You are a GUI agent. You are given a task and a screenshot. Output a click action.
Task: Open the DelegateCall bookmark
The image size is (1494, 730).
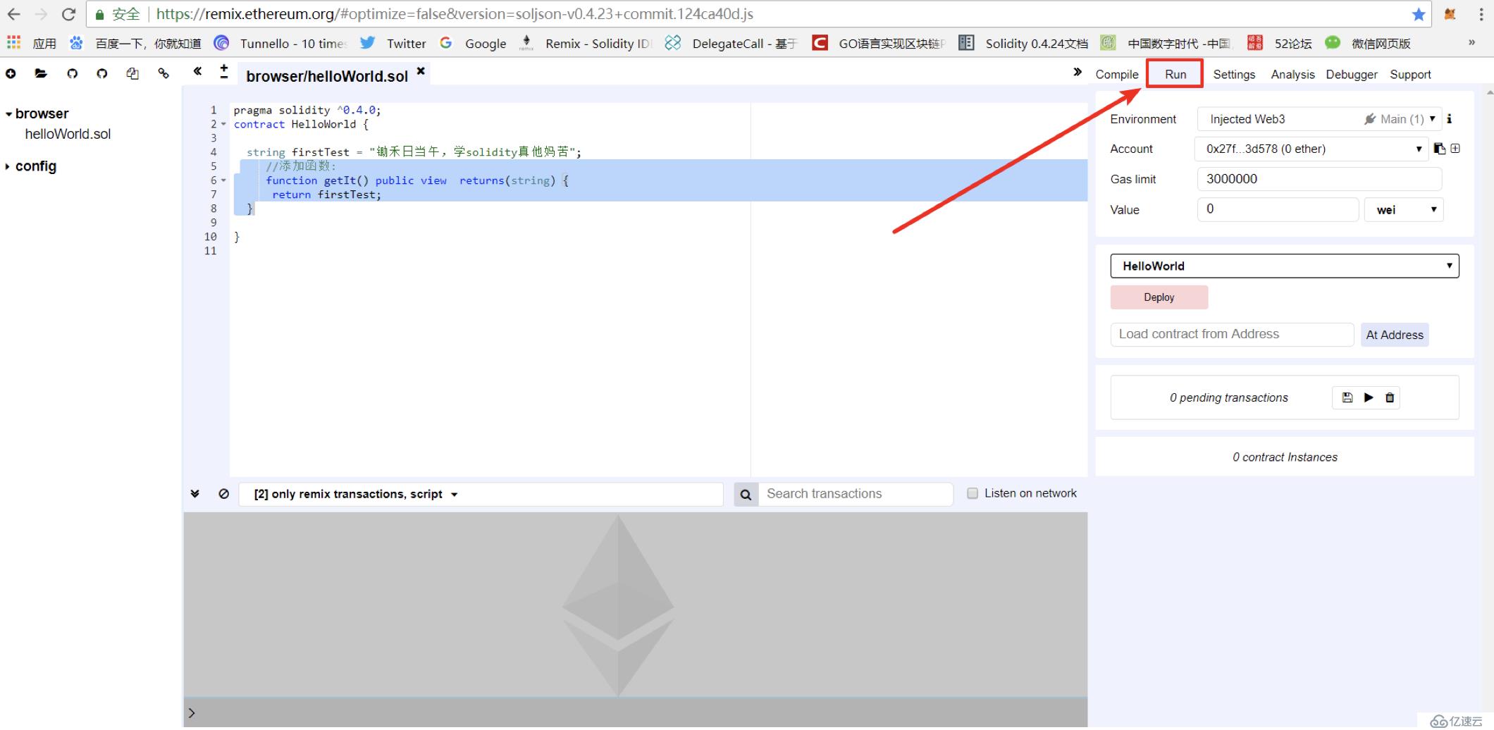pyautogui.click(x=730, y=43)
